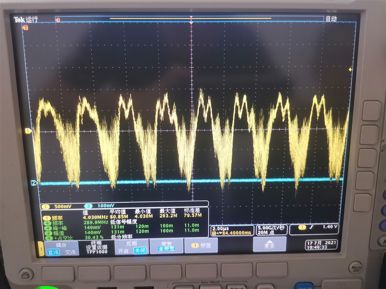The height and width of the screenshot is (289, 386).
Task: Push bezel button below TPP1000 menu
Action: point(94,273)
